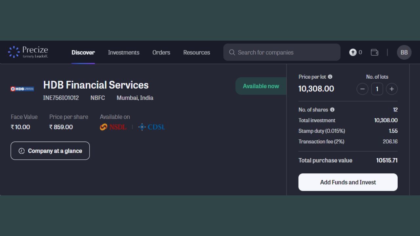
Task: Click the Mumbai, India location text
Action: 135,98
